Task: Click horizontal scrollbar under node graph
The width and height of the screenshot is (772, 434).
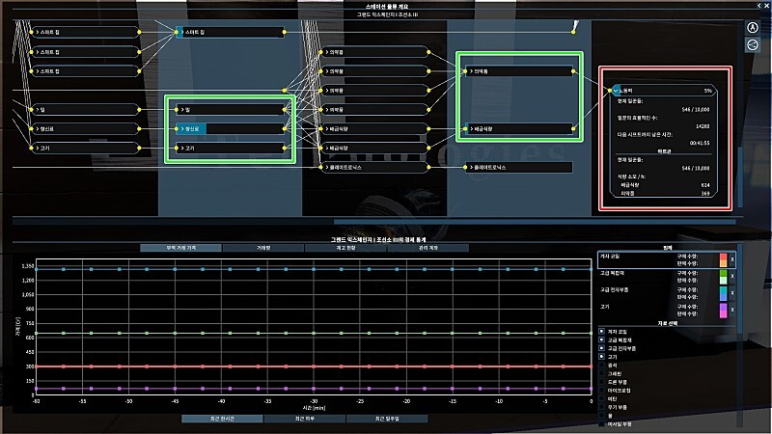Action: 535,222
